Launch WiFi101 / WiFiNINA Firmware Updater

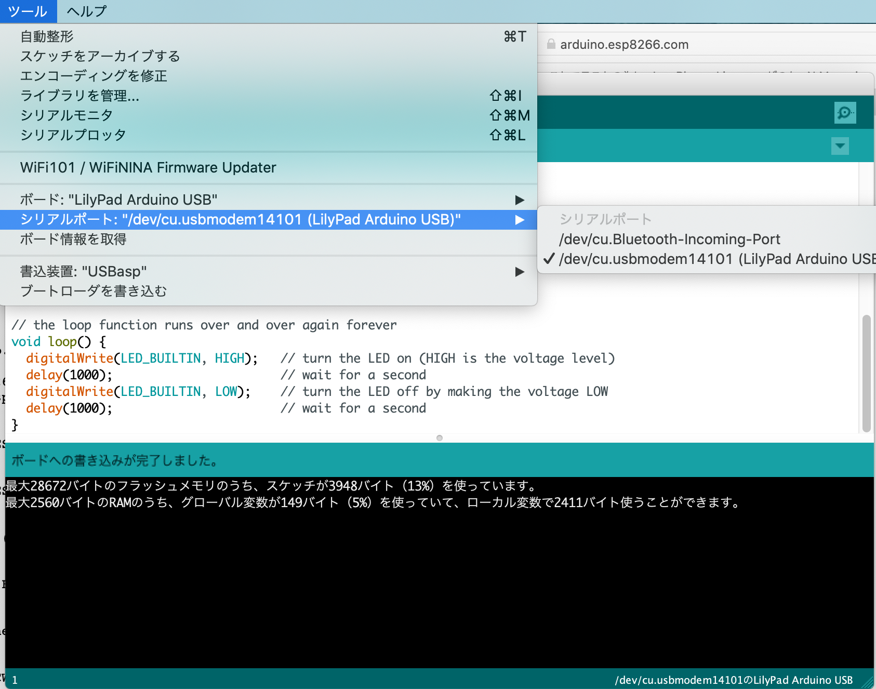269,167
